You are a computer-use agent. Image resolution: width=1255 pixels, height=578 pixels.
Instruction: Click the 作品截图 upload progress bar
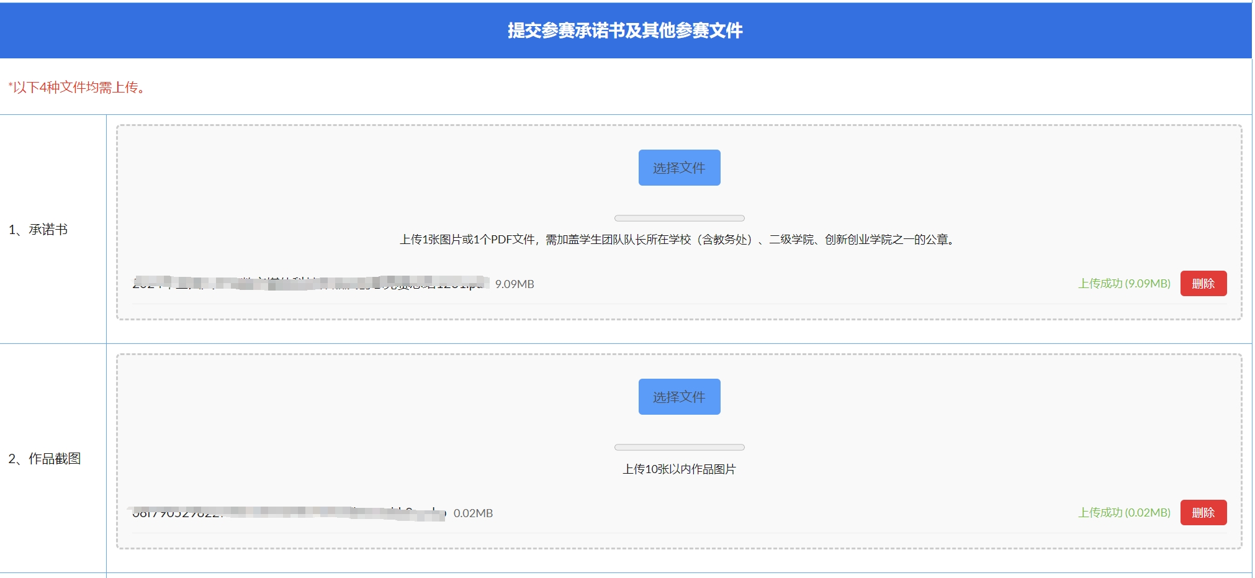679,448
